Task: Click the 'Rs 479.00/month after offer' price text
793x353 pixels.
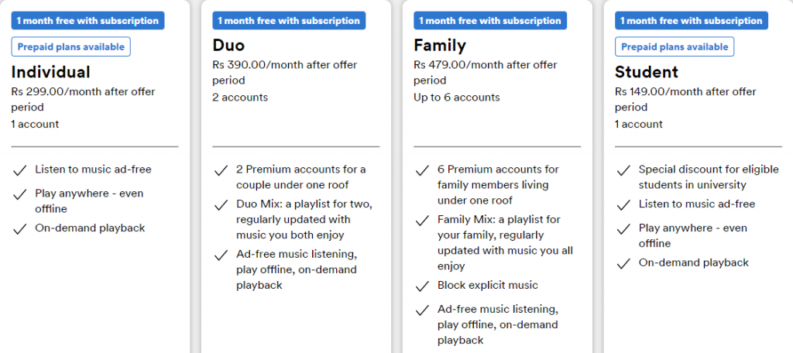Action: pos(486,65)
